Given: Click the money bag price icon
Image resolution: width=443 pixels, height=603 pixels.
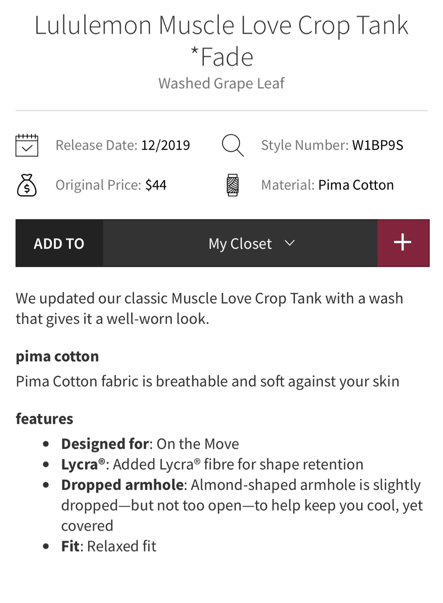Looking at the screenshot, I should (27, 185).
